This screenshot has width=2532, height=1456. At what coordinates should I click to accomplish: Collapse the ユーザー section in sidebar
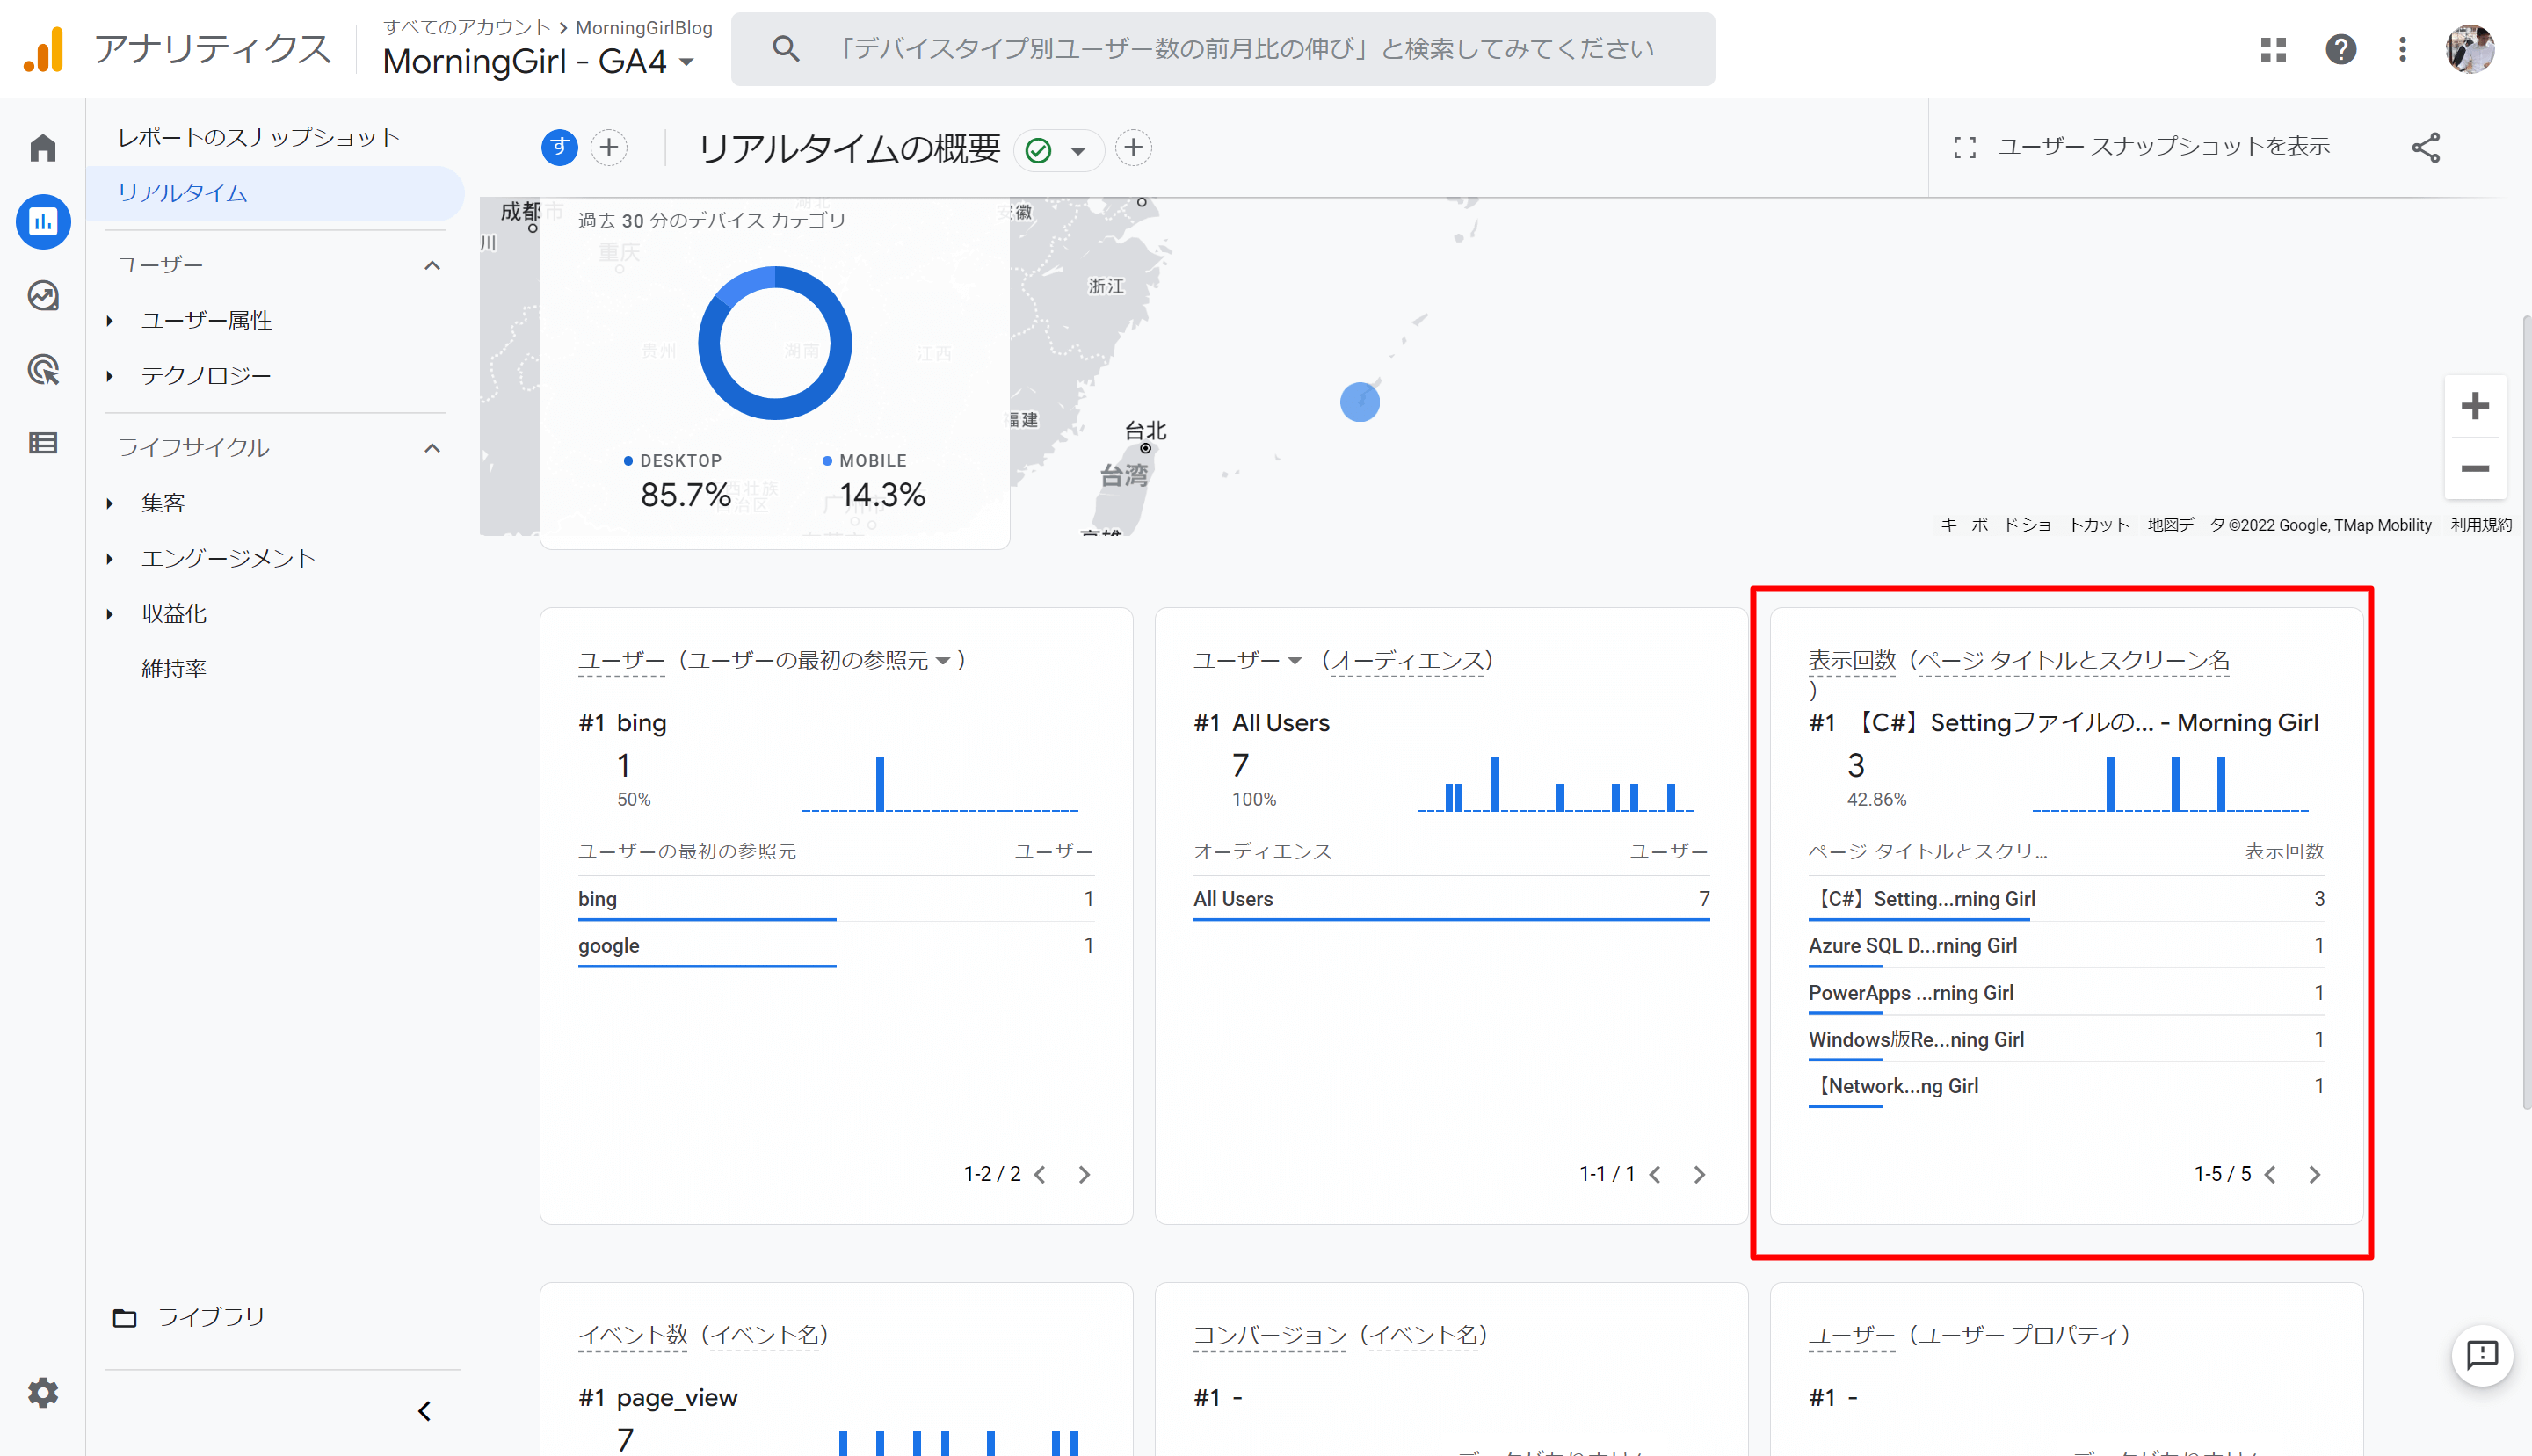pyautogui.click(x=432, y=265)
